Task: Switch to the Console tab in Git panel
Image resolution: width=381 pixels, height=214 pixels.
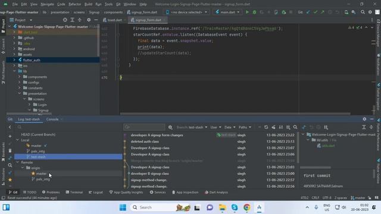Action: pyautogui.click(x=52, y=119)
